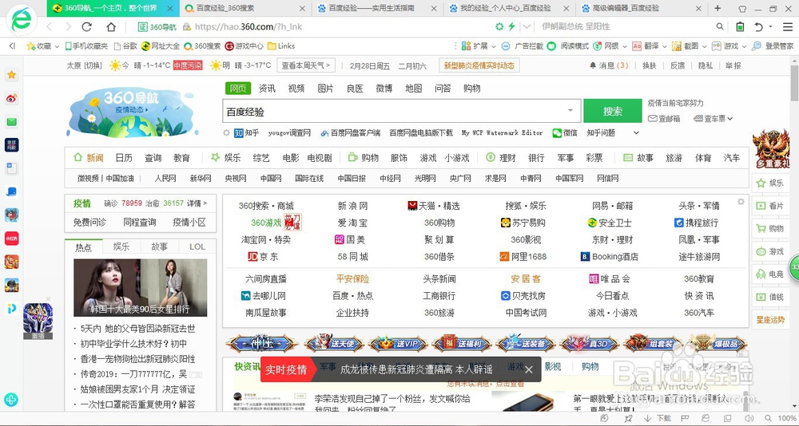
Task: Select the 图片 search category tab
Action: (325, 89)
